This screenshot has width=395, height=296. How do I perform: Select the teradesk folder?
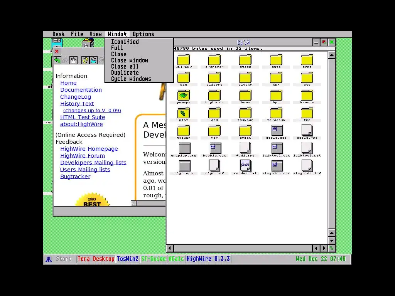276,114
